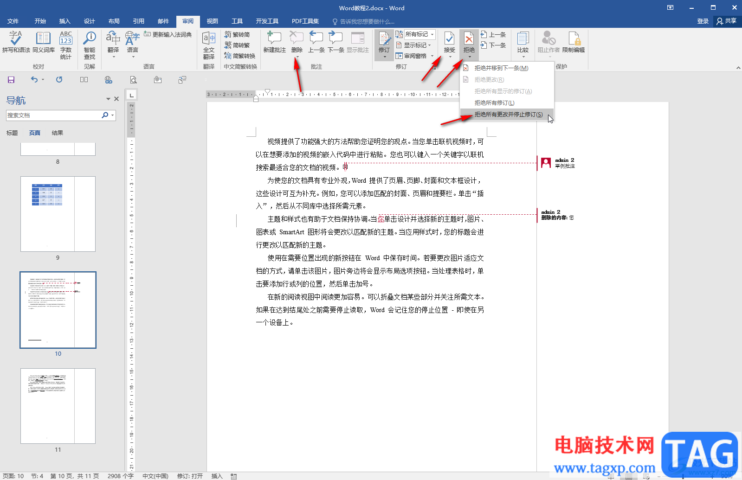Click the Undo arrow in the quick access toolbar

34,80
